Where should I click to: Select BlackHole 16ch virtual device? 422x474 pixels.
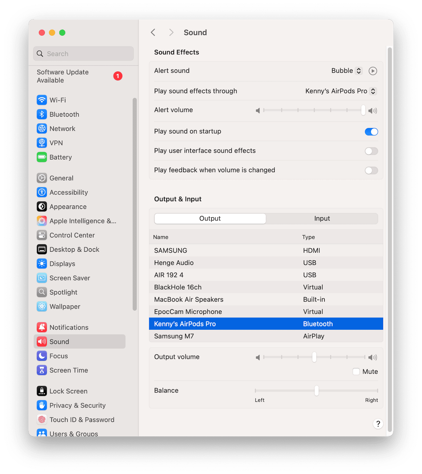click(x=266, y=287)
